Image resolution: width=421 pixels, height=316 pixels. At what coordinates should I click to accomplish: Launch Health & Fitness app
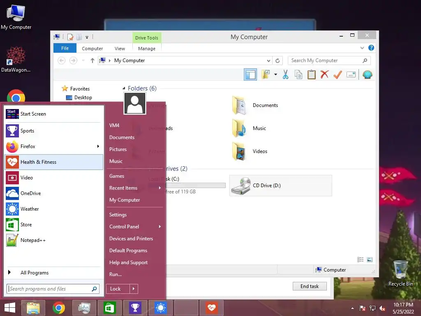coord(54,162)
